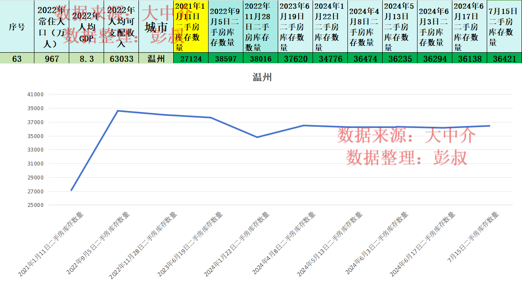Click the line's dip at 34776
522x284 pixels.
tap(257, 137)
